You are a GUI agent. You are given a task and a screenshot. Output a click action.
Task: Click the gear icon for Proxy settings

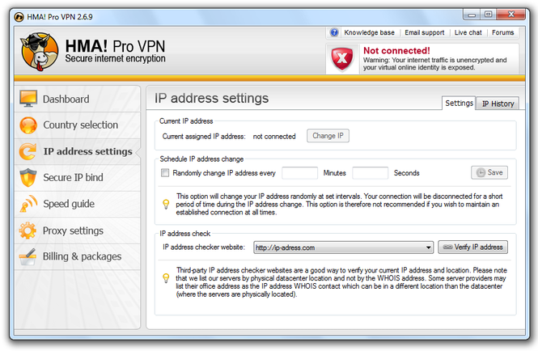click(28, 230)
